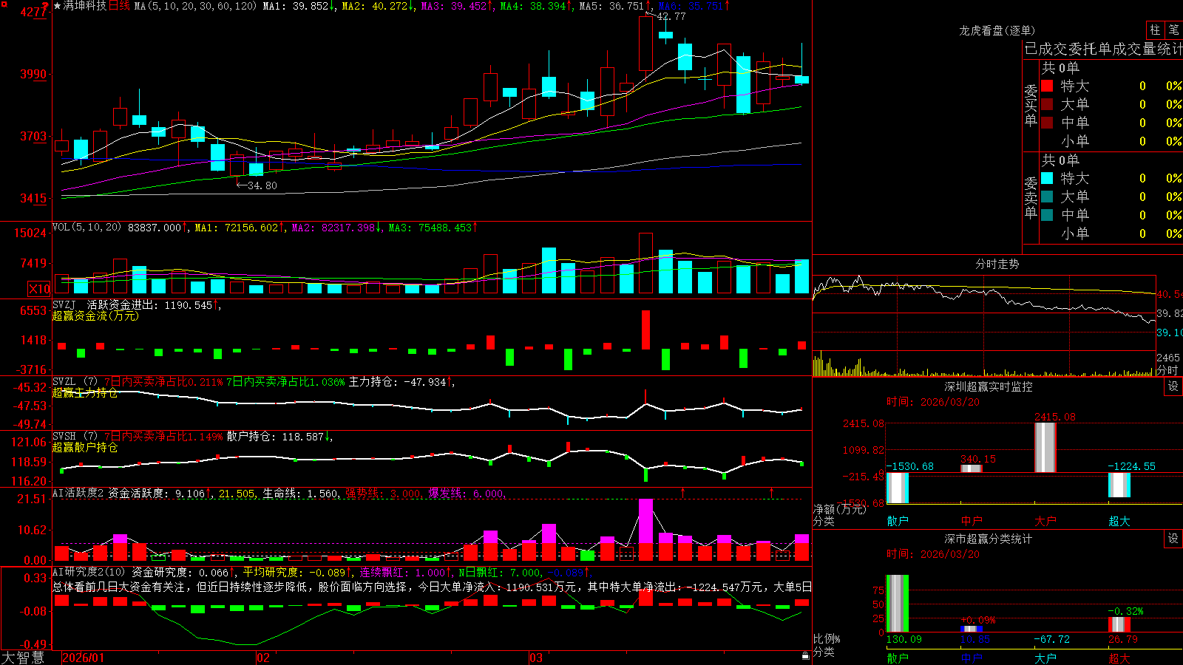Screen dimensions: 1183x665
Task: Click the 小单 row under 委卖单
Action: pyautogui.click(x=1111, y=233)
